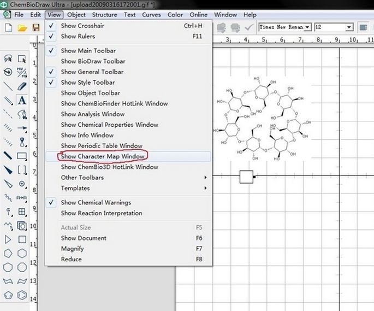This screenshot has width=374, height=311.
Task: Select the Arrow tool
Action: coord(22,128)
